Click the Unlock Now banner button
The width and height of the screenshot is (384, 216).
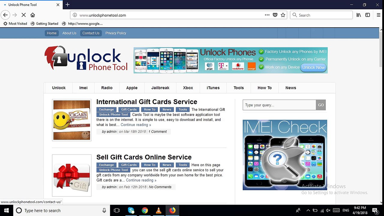point(313,67)
